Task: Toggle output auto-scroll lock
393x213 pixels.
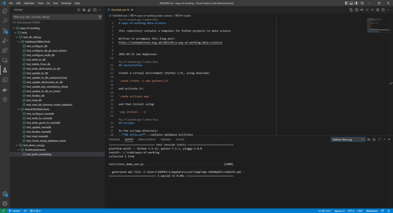Action: click(374, 140)
